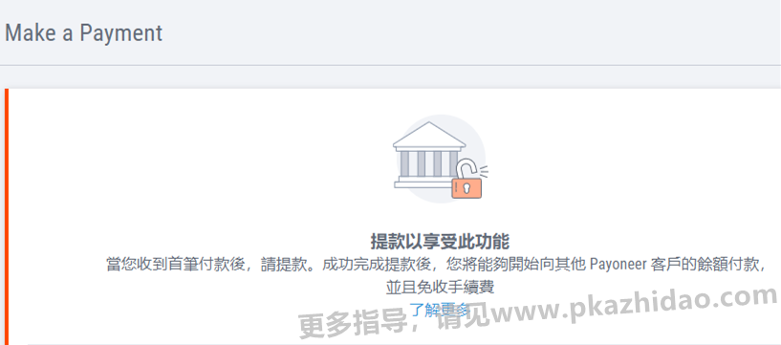
Task: Select the text line 並且免收手續費
Action: (x=440, y=289)
